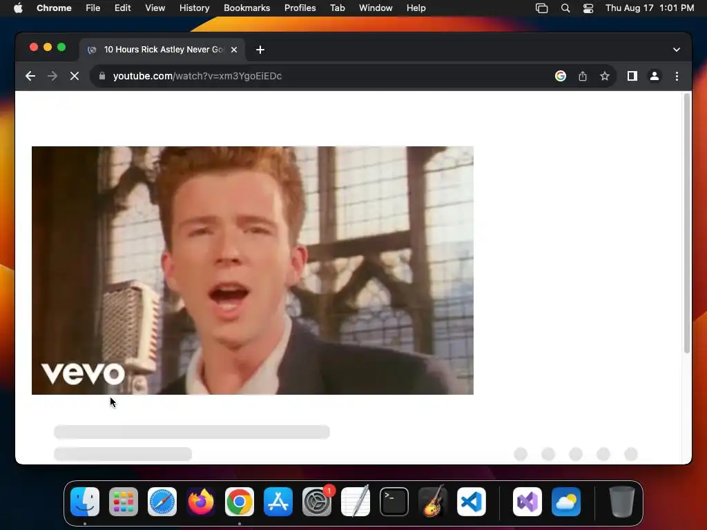
Task: Open the Apple menu
Action: [x=18, y=8]
